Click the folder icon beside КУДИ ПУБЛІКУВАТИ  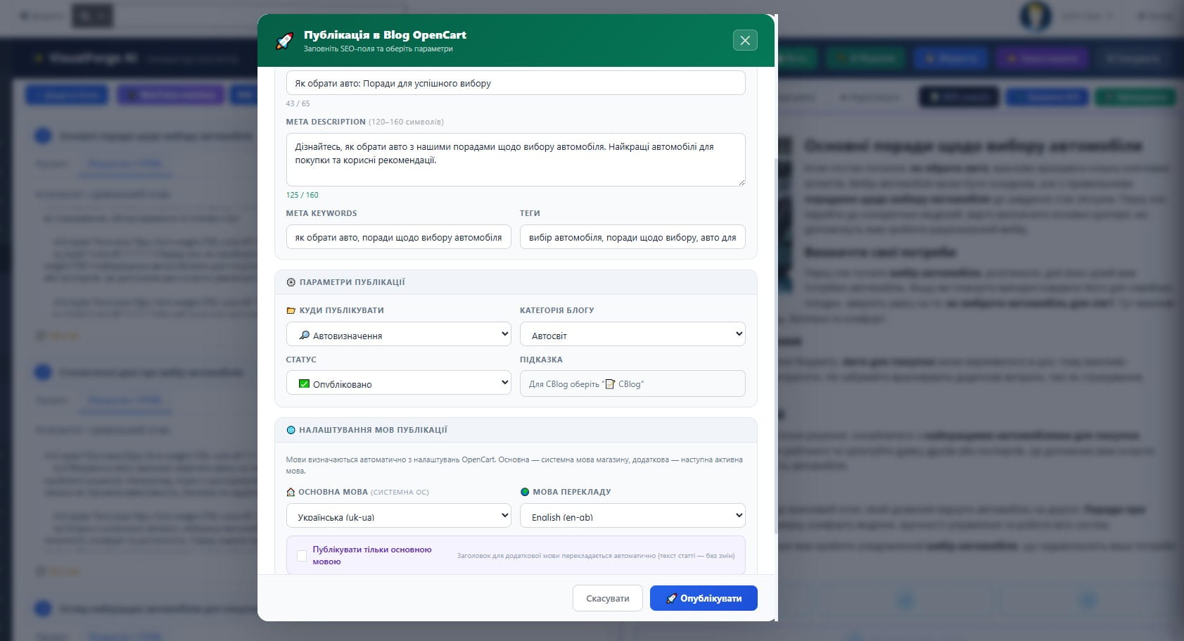coord(291,310)
